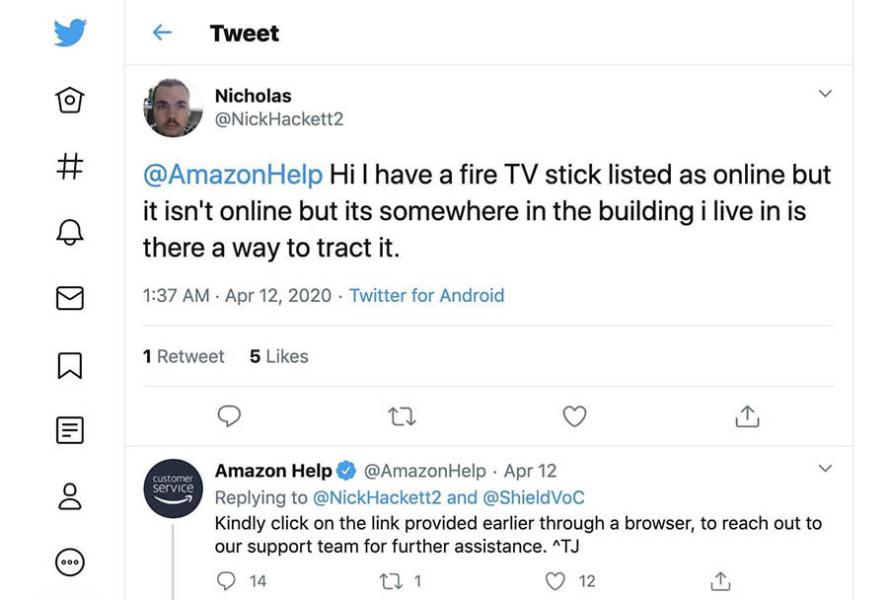Image resolution: width=888 pixels, height=600 pixels.
Task: Go back using the arrow icon
Action: (x=162, y=34)
